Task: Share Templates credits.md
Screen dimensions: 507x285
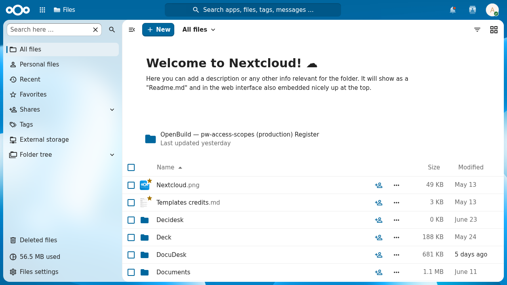Action: coord(379,203)
